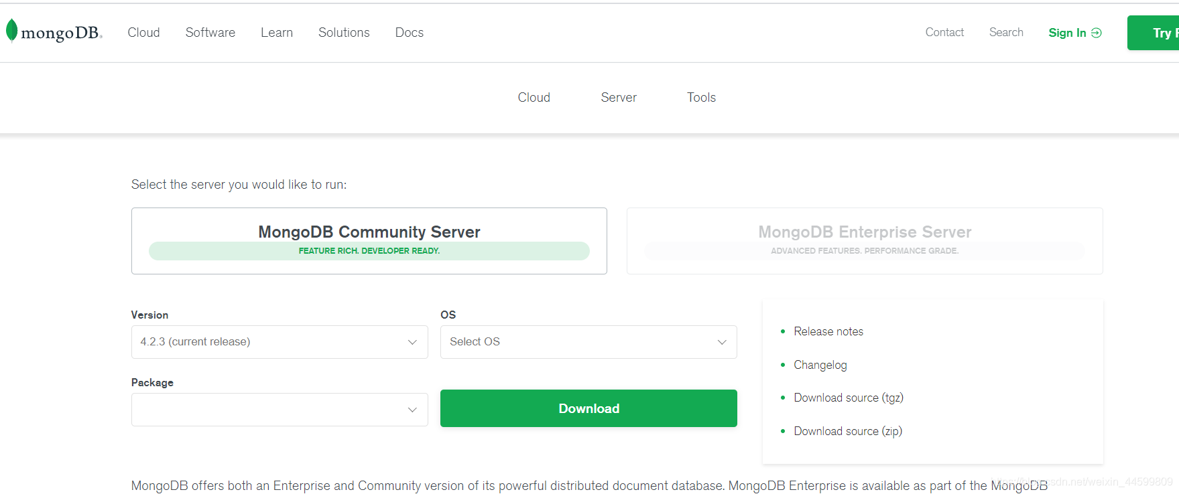Click the Sign In arrow icon

[x=1097, y=33]
